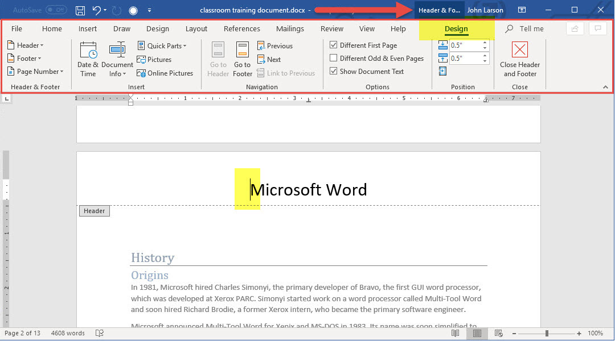Click the zoom slider in status bar
The width and height of the screenshot is (615, 341).
pos(547,334)
